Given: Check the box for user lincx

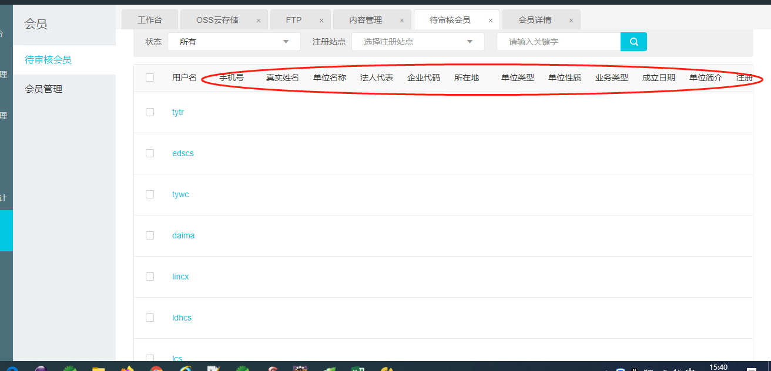Looking at the screenshot, I should (x=150, y=276).
